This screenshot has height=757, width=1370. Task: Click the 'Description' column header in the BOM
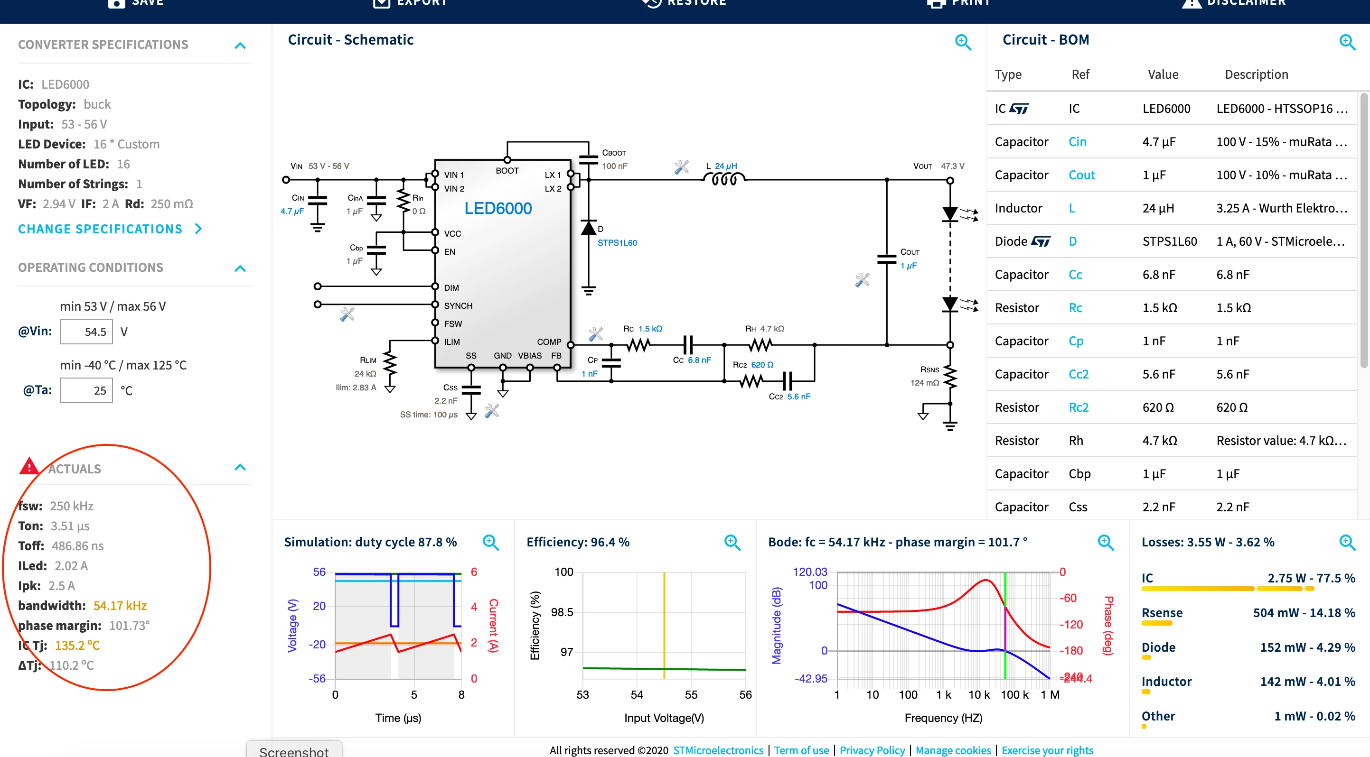[x=1256, y=74]
